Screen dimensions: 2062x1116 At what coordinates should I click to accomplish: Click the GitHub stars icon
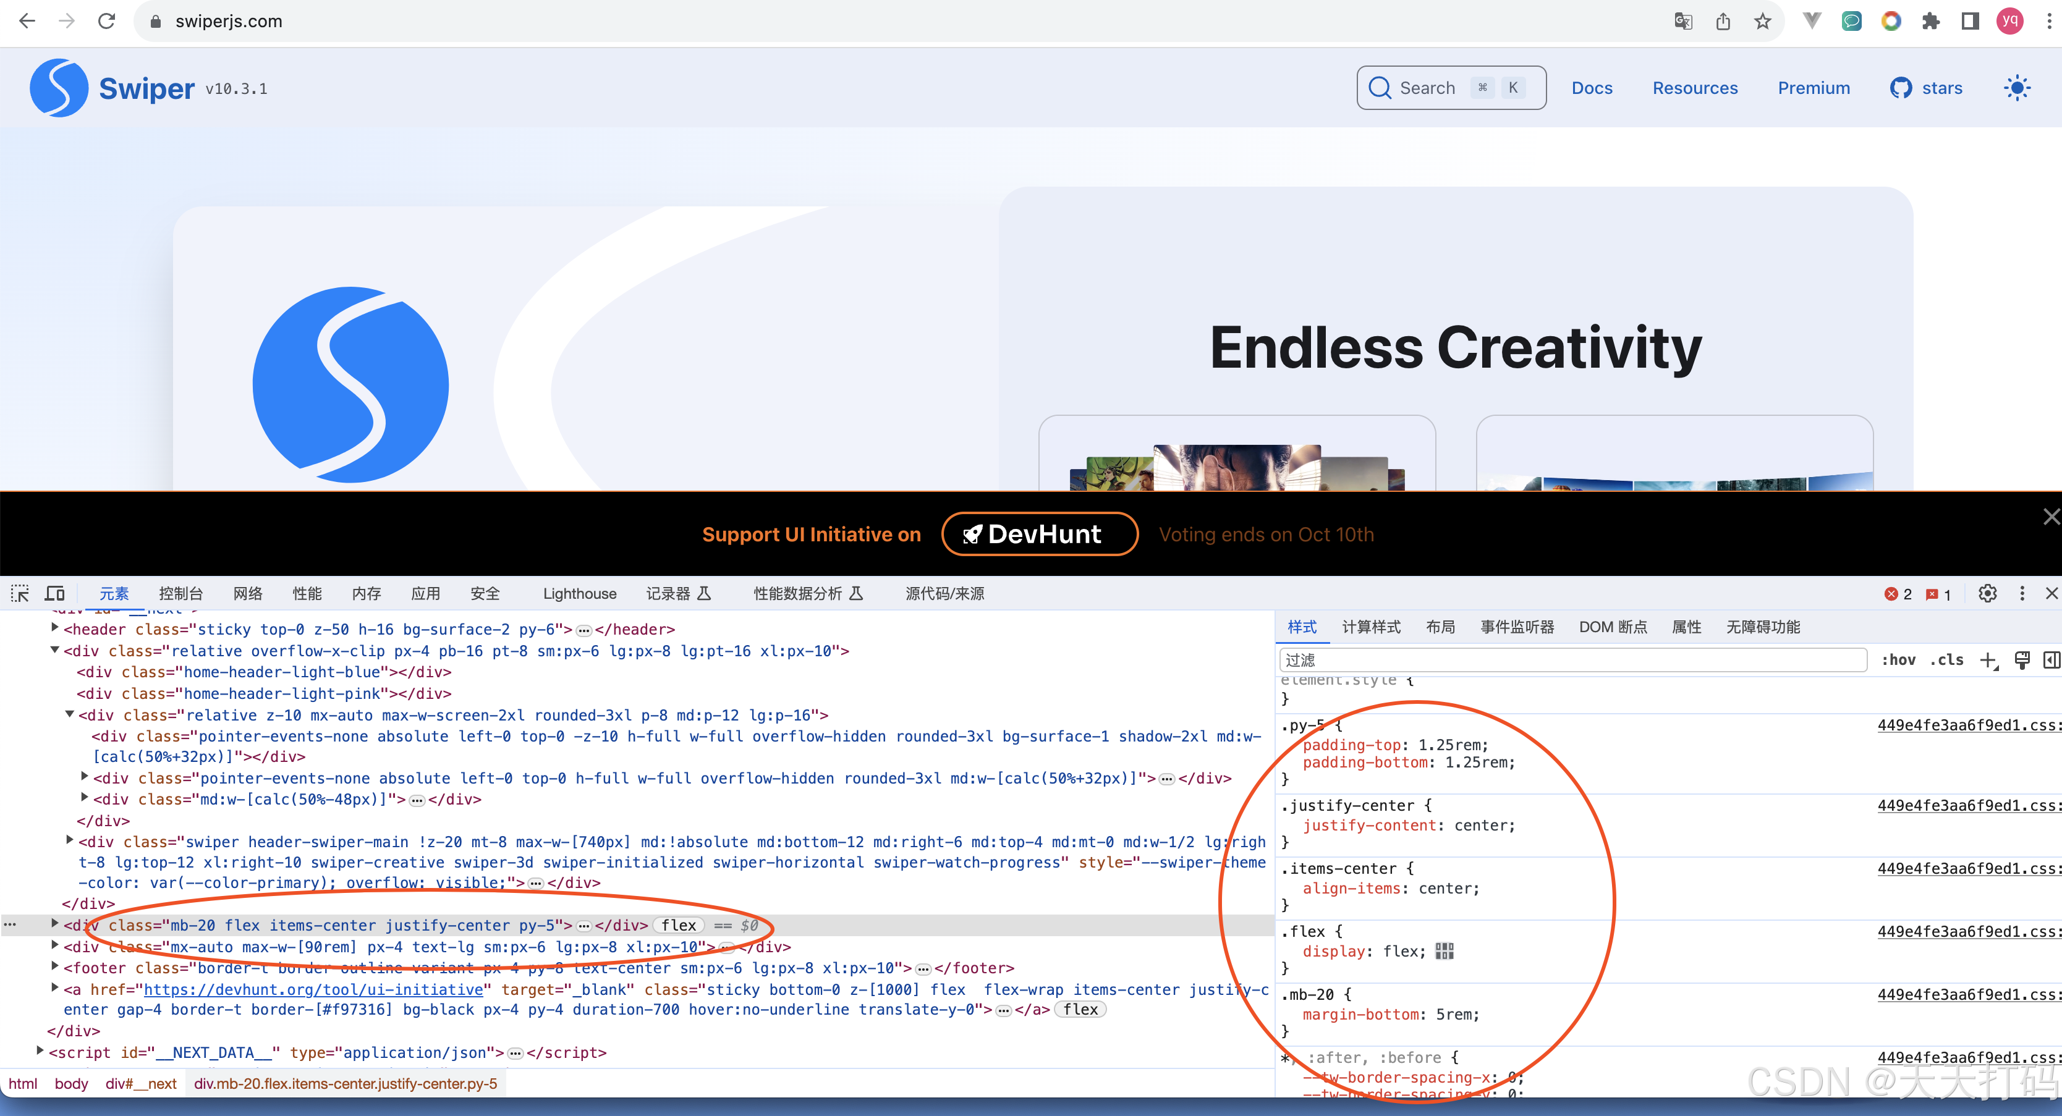click(x=1900, y=88)
